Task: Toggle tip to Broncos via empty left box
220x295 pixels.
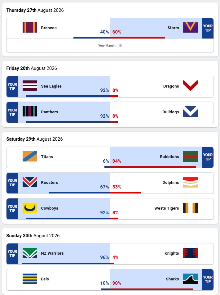Action: pos(12,28)
